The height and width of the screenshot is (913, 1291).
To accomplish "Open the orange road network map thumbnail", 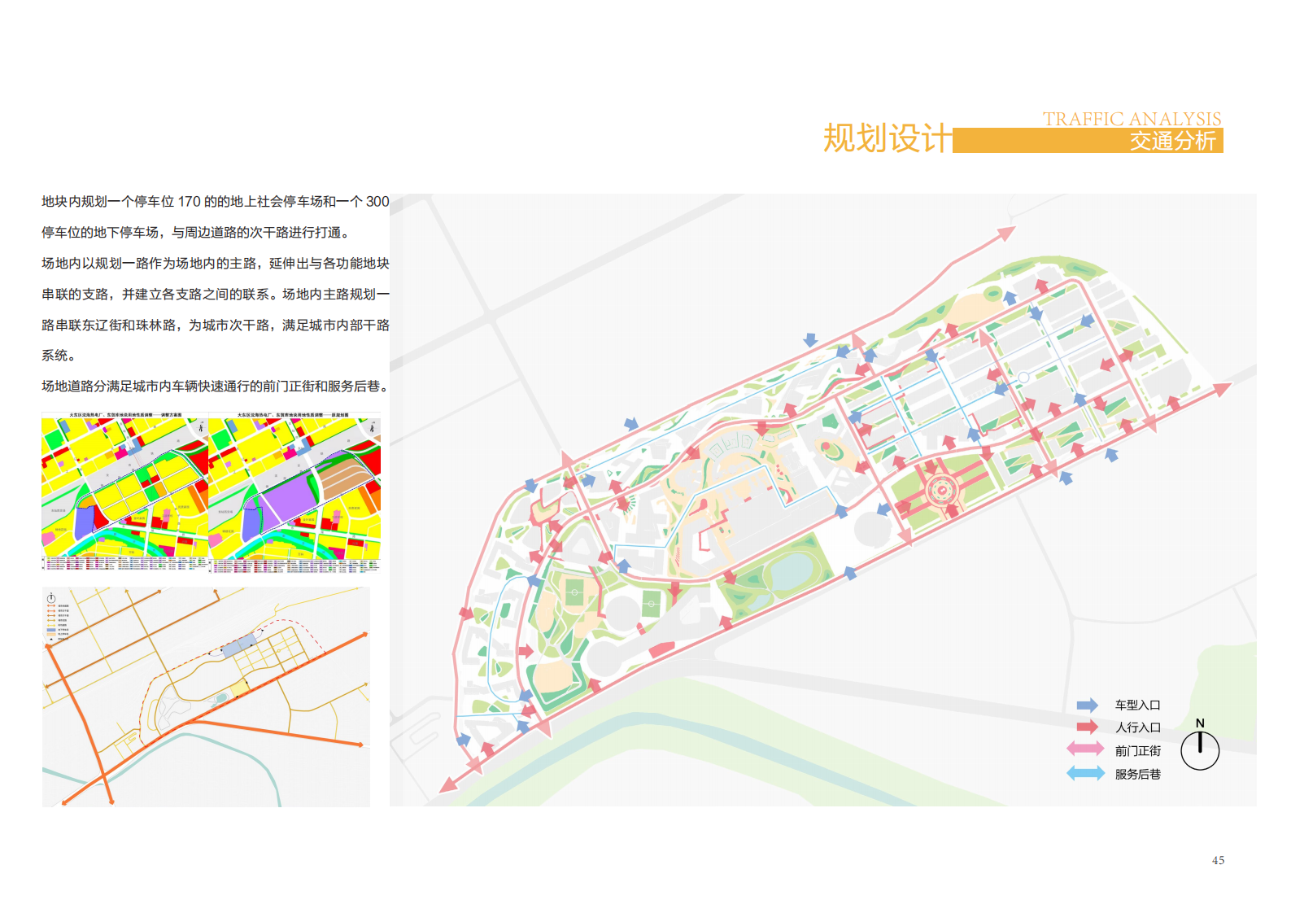I will (206, 697).
